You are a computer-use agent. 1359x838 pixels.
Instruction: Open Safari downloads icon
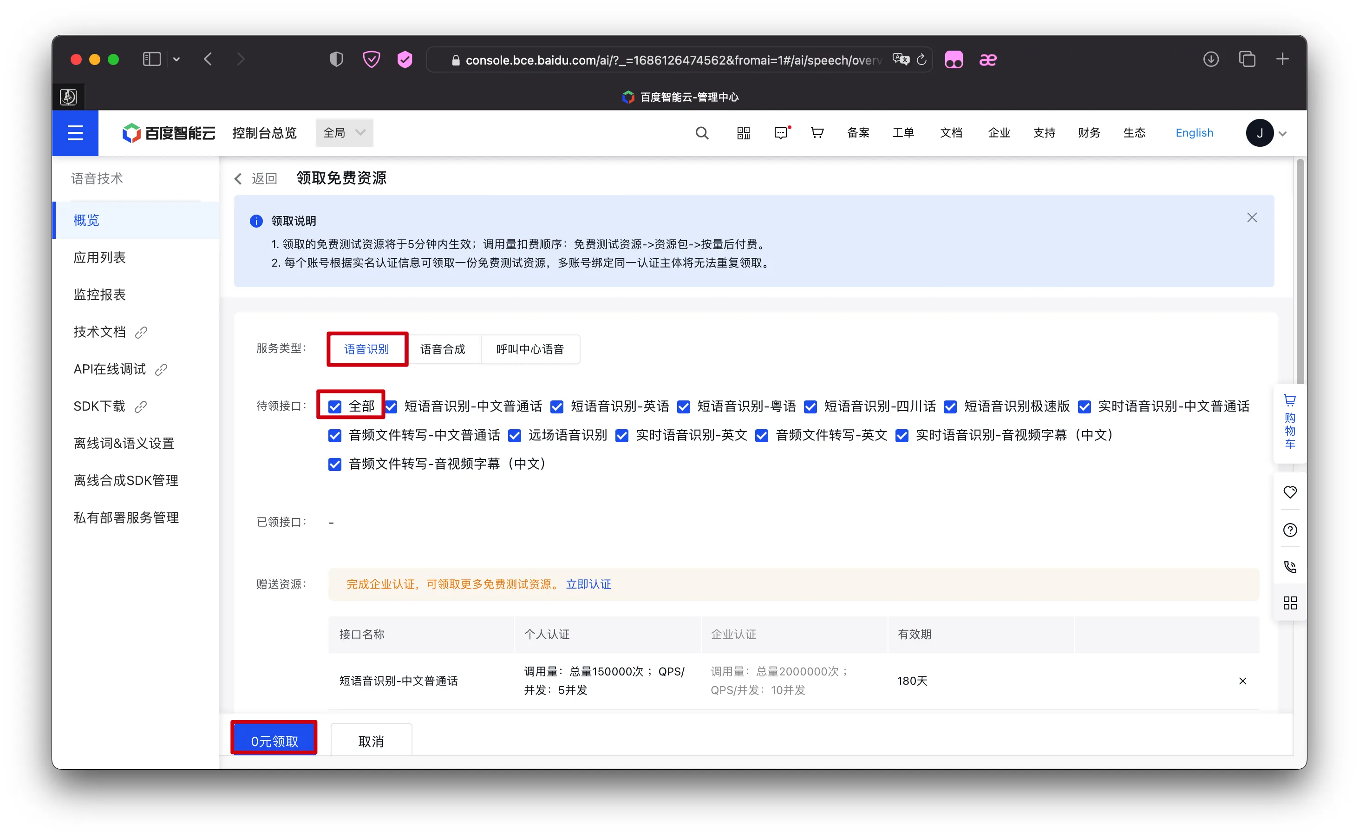click(x=1210, y=59)
